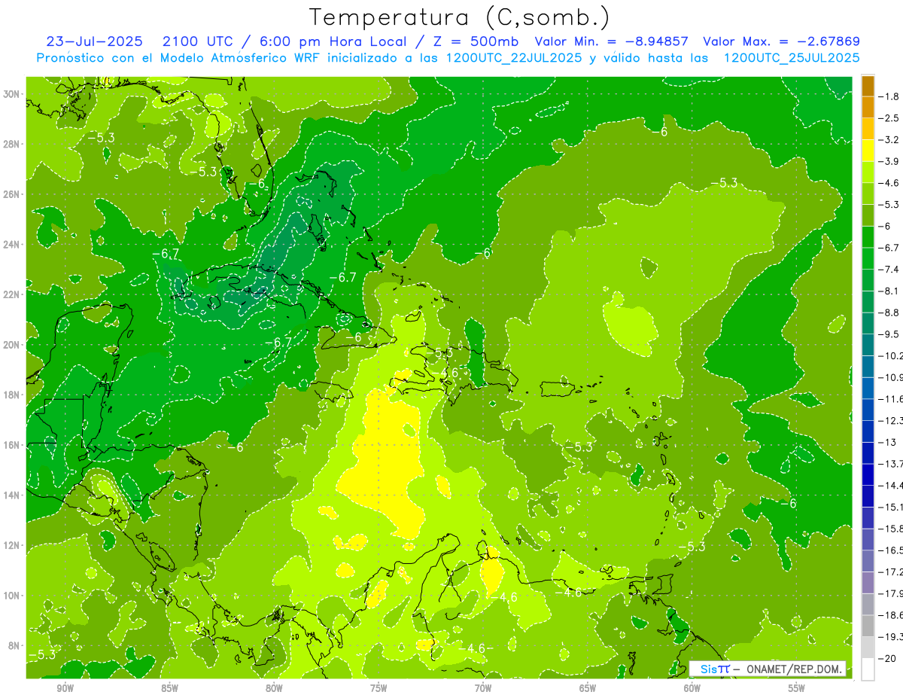Screen dimensions: 903x698
Task: Click the '20N' latitude axis label
Action: [x=13, y=344]
